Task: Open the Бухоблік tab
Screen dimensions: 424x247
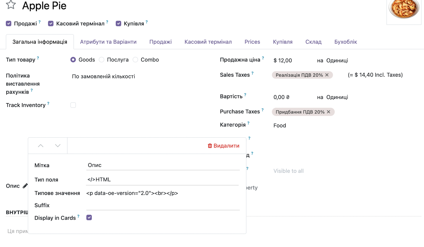Action: 346,42
